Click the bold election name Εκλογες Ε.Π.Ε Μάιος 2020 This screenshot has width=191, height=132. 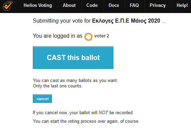pyautogui.click(x=126, y=21)
